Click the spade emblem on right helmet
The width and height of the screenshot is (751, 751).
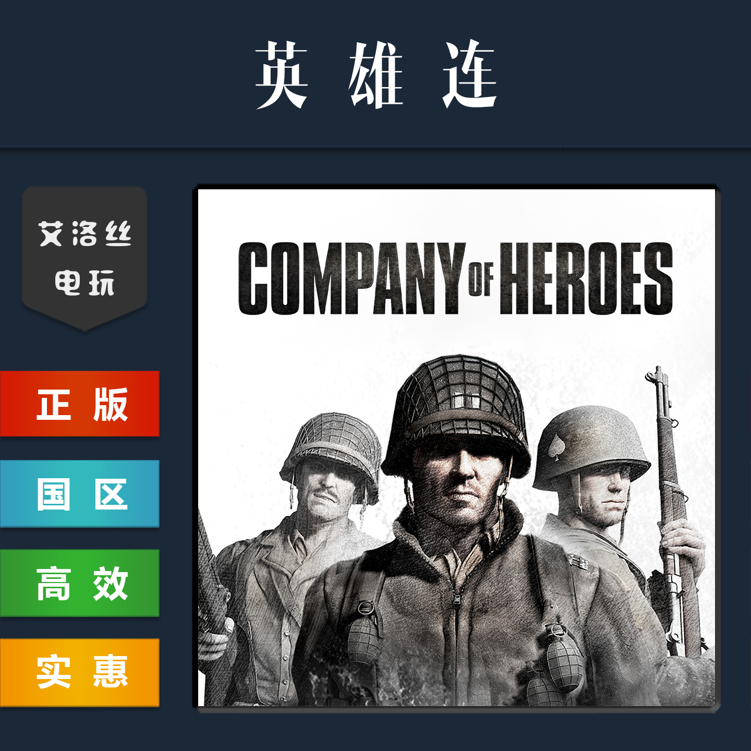557,447
